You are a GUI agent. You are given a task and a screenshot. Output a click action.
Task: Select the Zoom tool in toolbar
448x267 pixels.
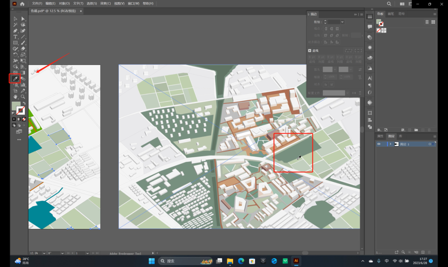tap(23, 97)
